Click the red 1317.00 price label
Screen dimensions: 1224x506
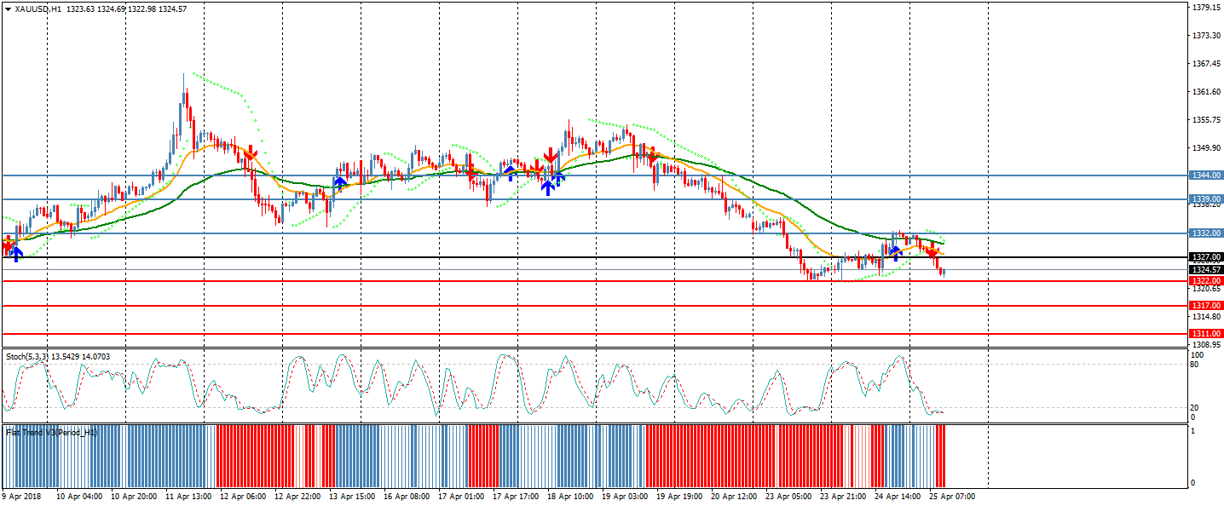(x=1206, y=305)
